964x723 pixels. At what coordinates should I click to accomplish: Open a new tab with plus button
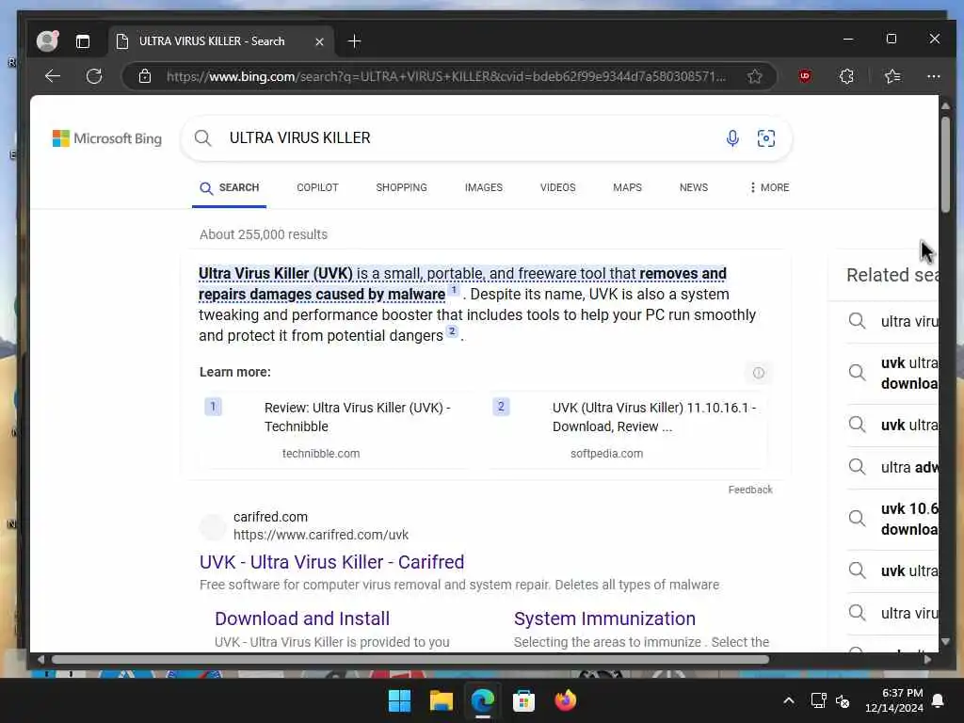pyautogui.click(x=354, y=41)
